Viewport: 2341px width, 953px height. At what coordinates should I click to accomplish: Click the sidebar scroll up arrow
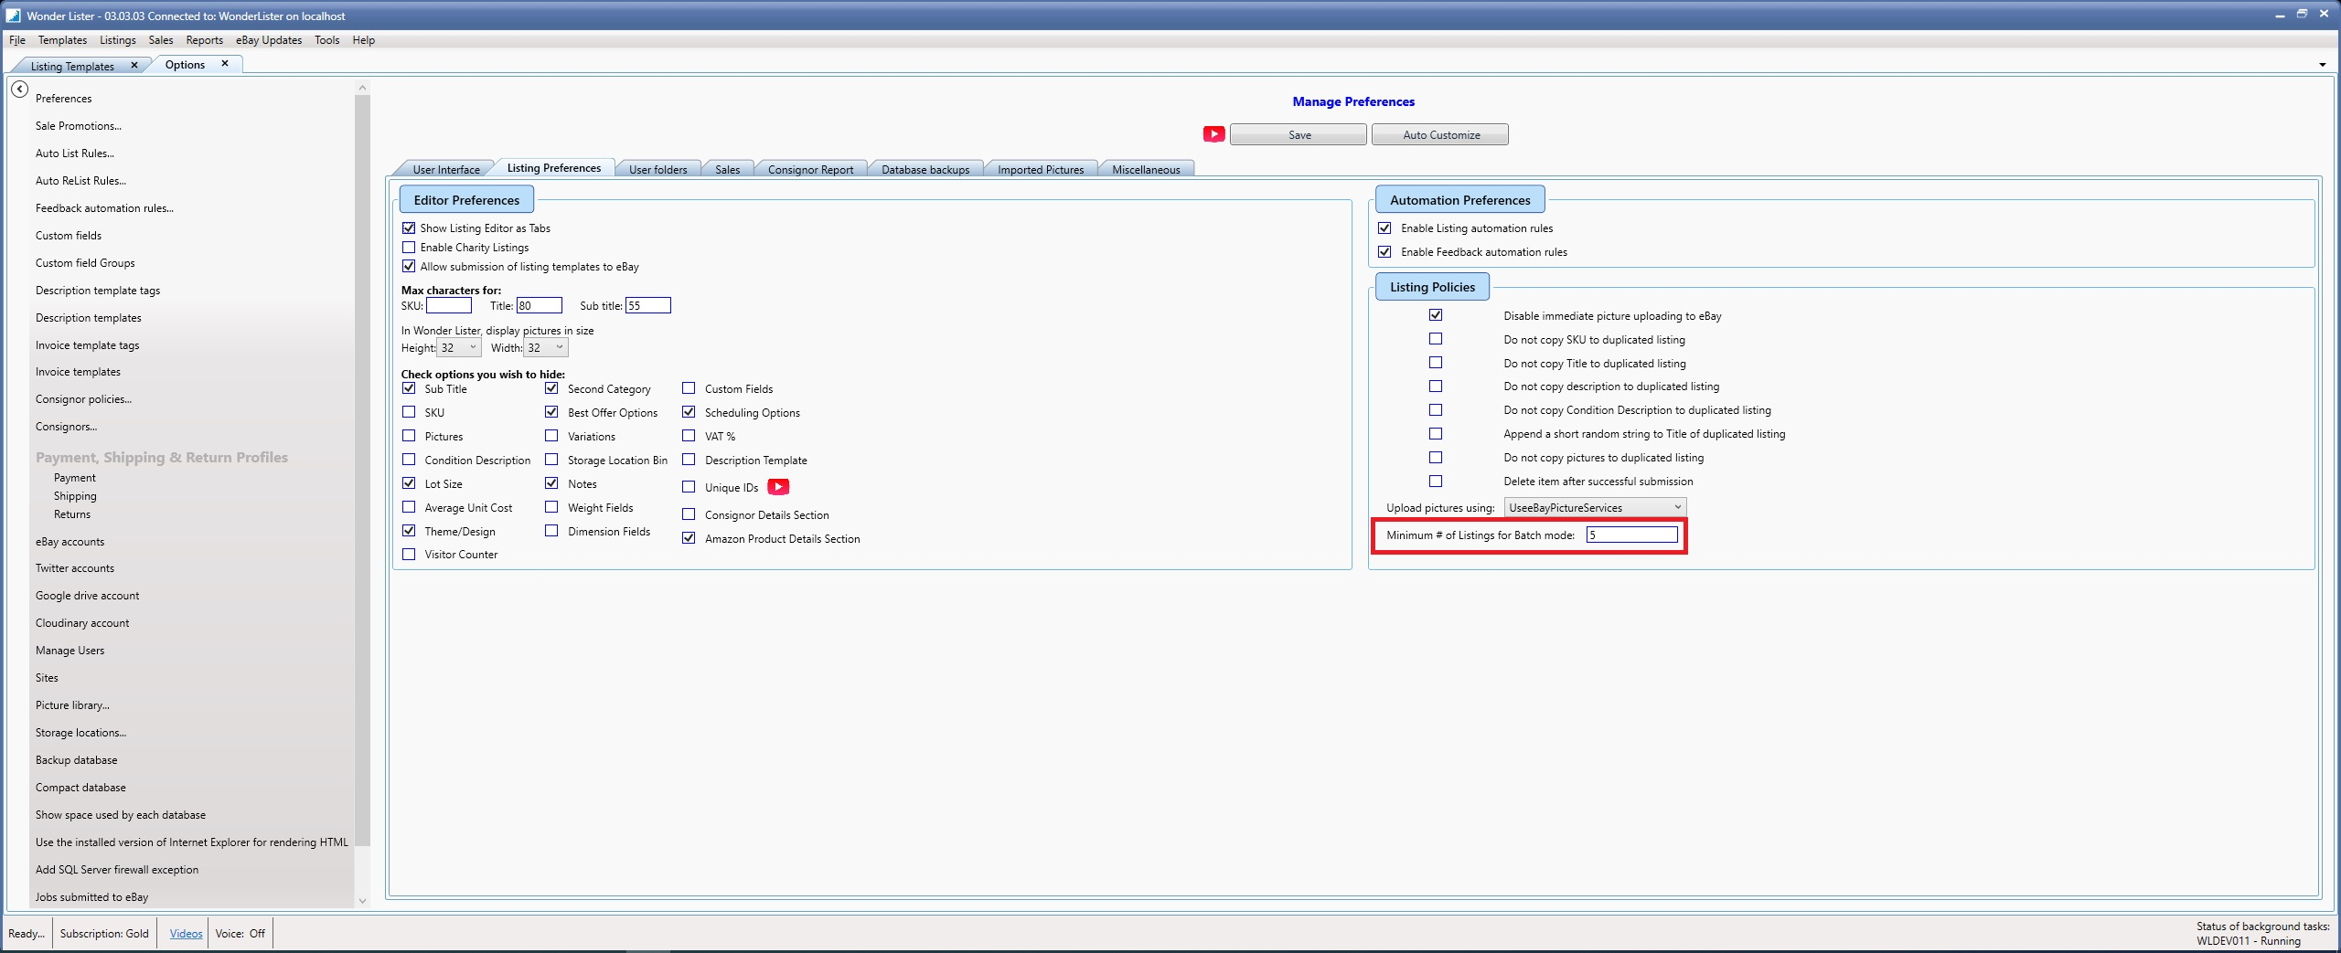pos(362,88)
